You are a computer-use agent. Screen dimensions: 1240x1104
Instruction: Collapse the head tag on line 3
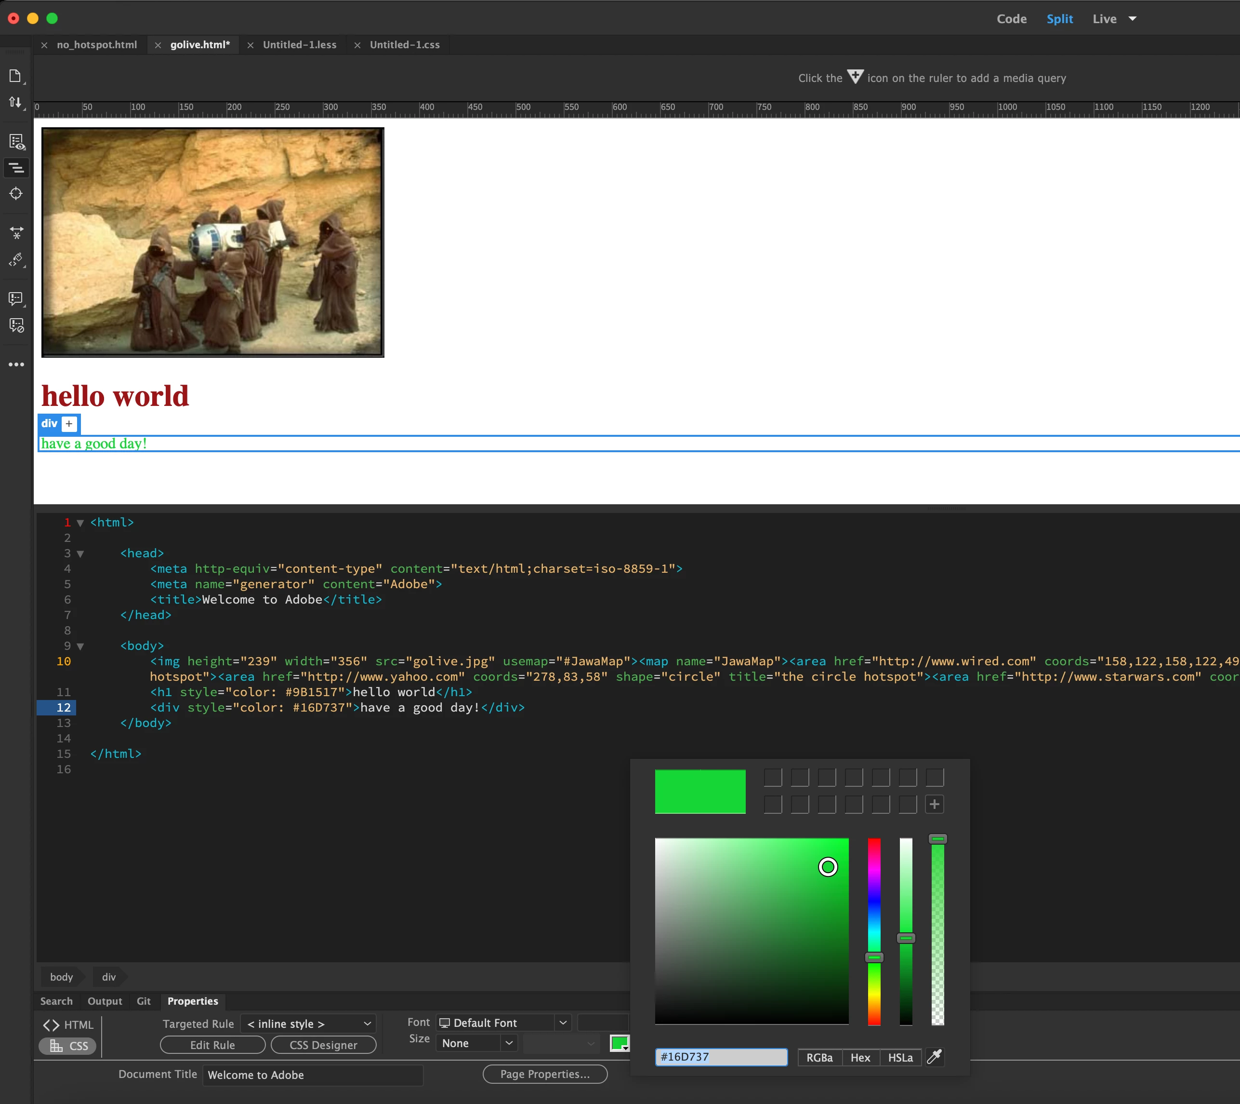[x=80, y=554]
